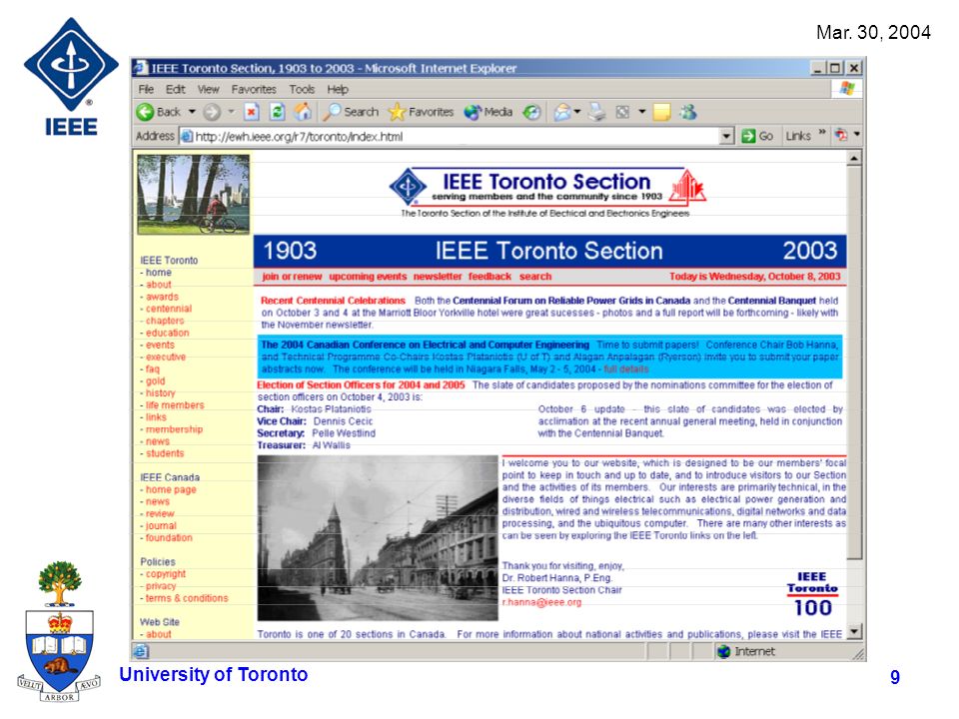Viewport: 959px width, 719px height.
Task: Click the red PDF icon after Links
Action: coord(841,135)
